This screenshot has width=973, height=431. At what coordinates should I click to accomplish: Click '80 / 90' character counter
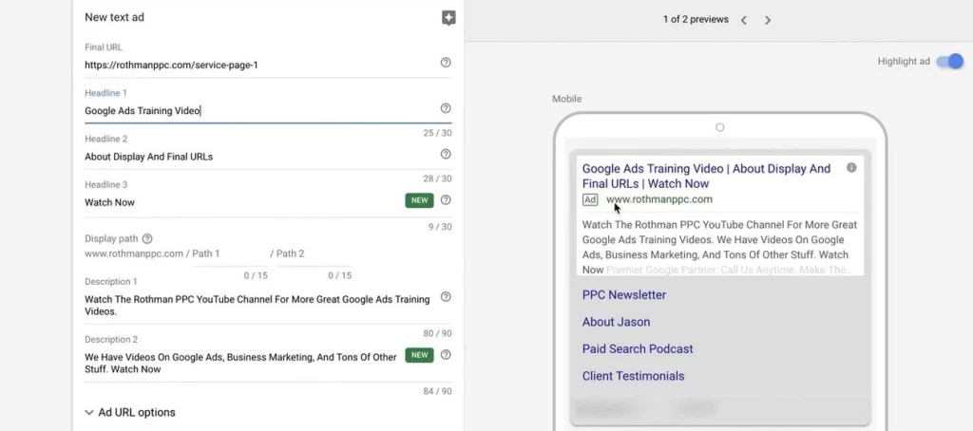[437, 333]
